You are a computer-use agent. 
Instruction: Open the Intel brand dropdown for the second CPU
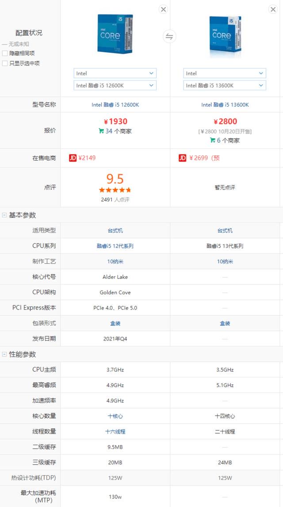point(225,73)
